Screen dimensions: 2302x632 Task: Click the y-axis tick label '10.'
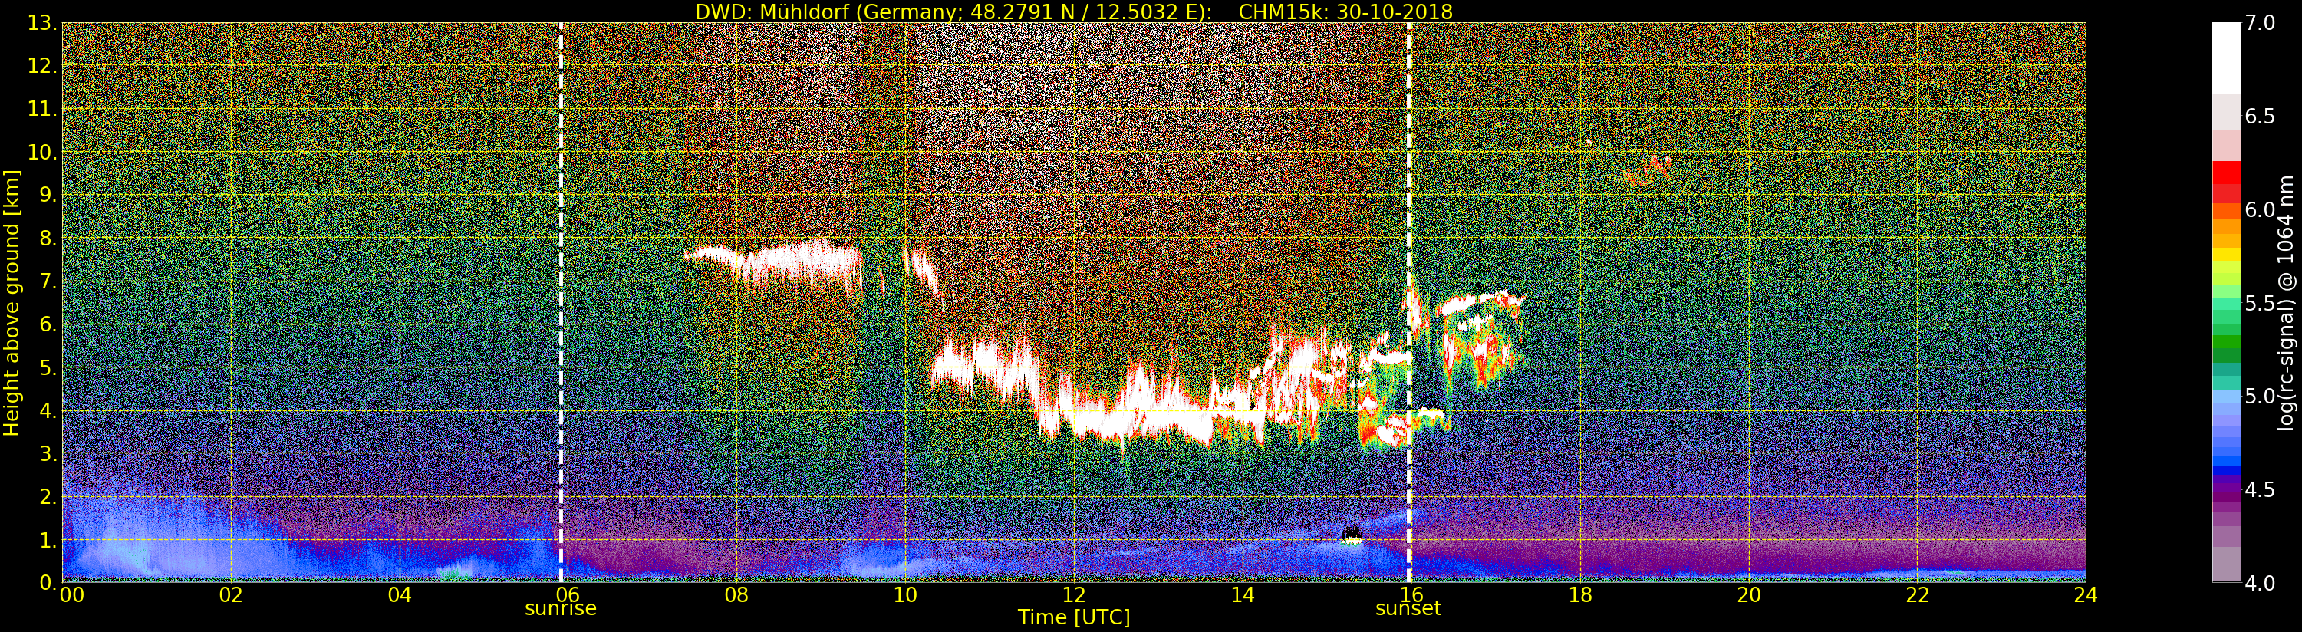[42, 152]
